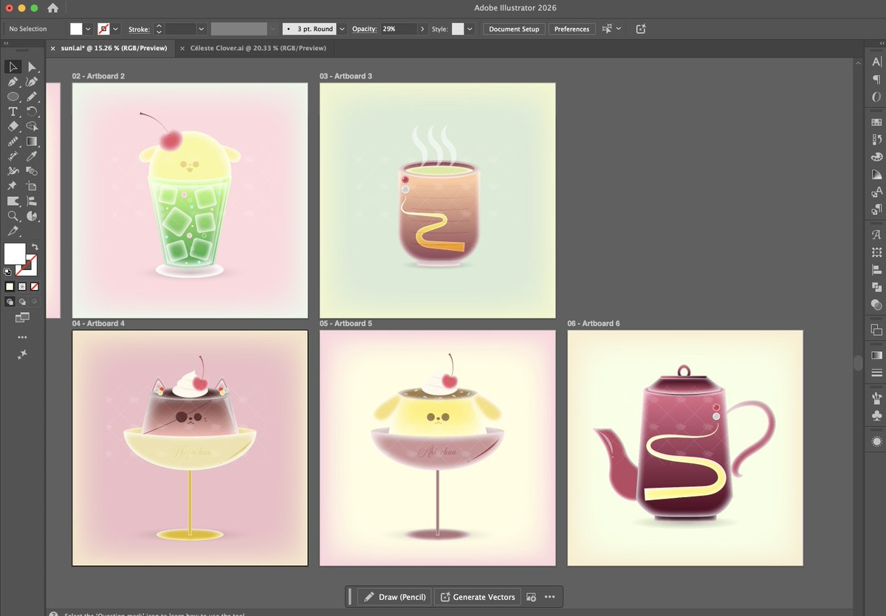Open the Stroke panel icon
The image size is (886, 616).
coord(876,373)
